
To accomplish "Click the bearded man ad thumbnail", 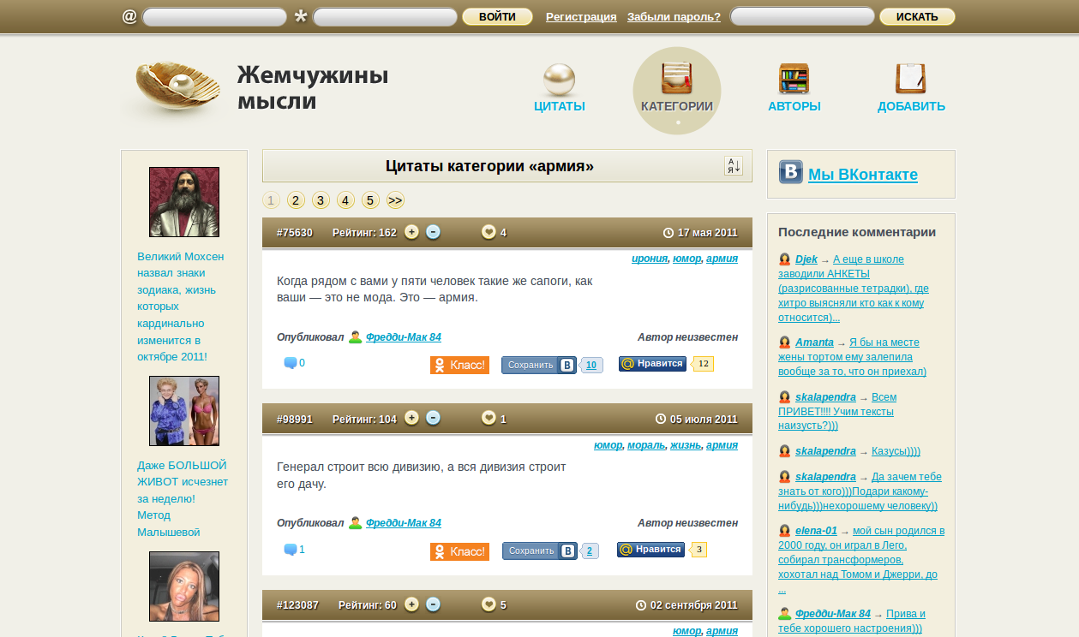I will coord(184,202).
